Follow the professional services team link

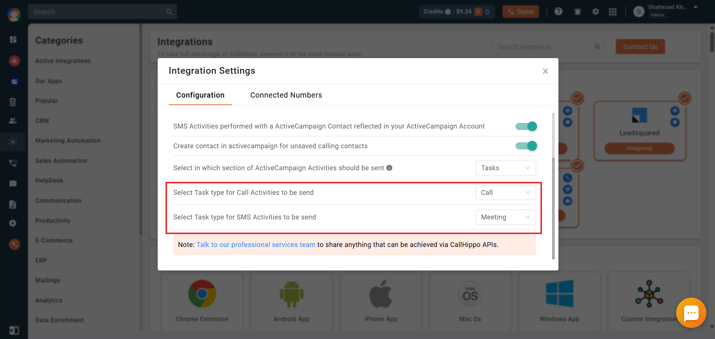[256, 245]
